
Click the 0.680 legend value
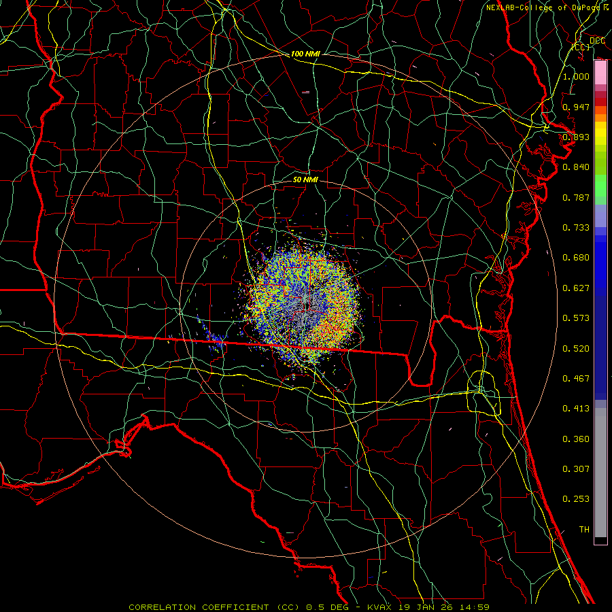tap(576, 258)
